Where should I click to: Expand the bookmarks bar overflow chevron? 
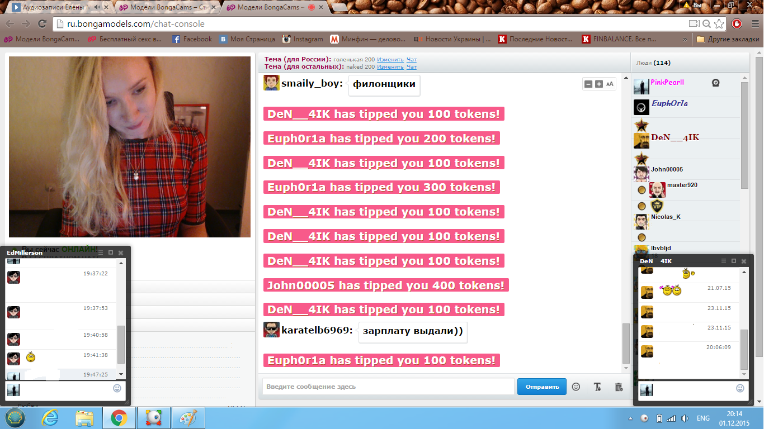coord(685,39)
